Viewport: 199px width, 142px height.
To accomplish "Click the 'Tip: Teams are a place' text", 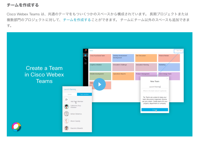I will coord(155,100).
